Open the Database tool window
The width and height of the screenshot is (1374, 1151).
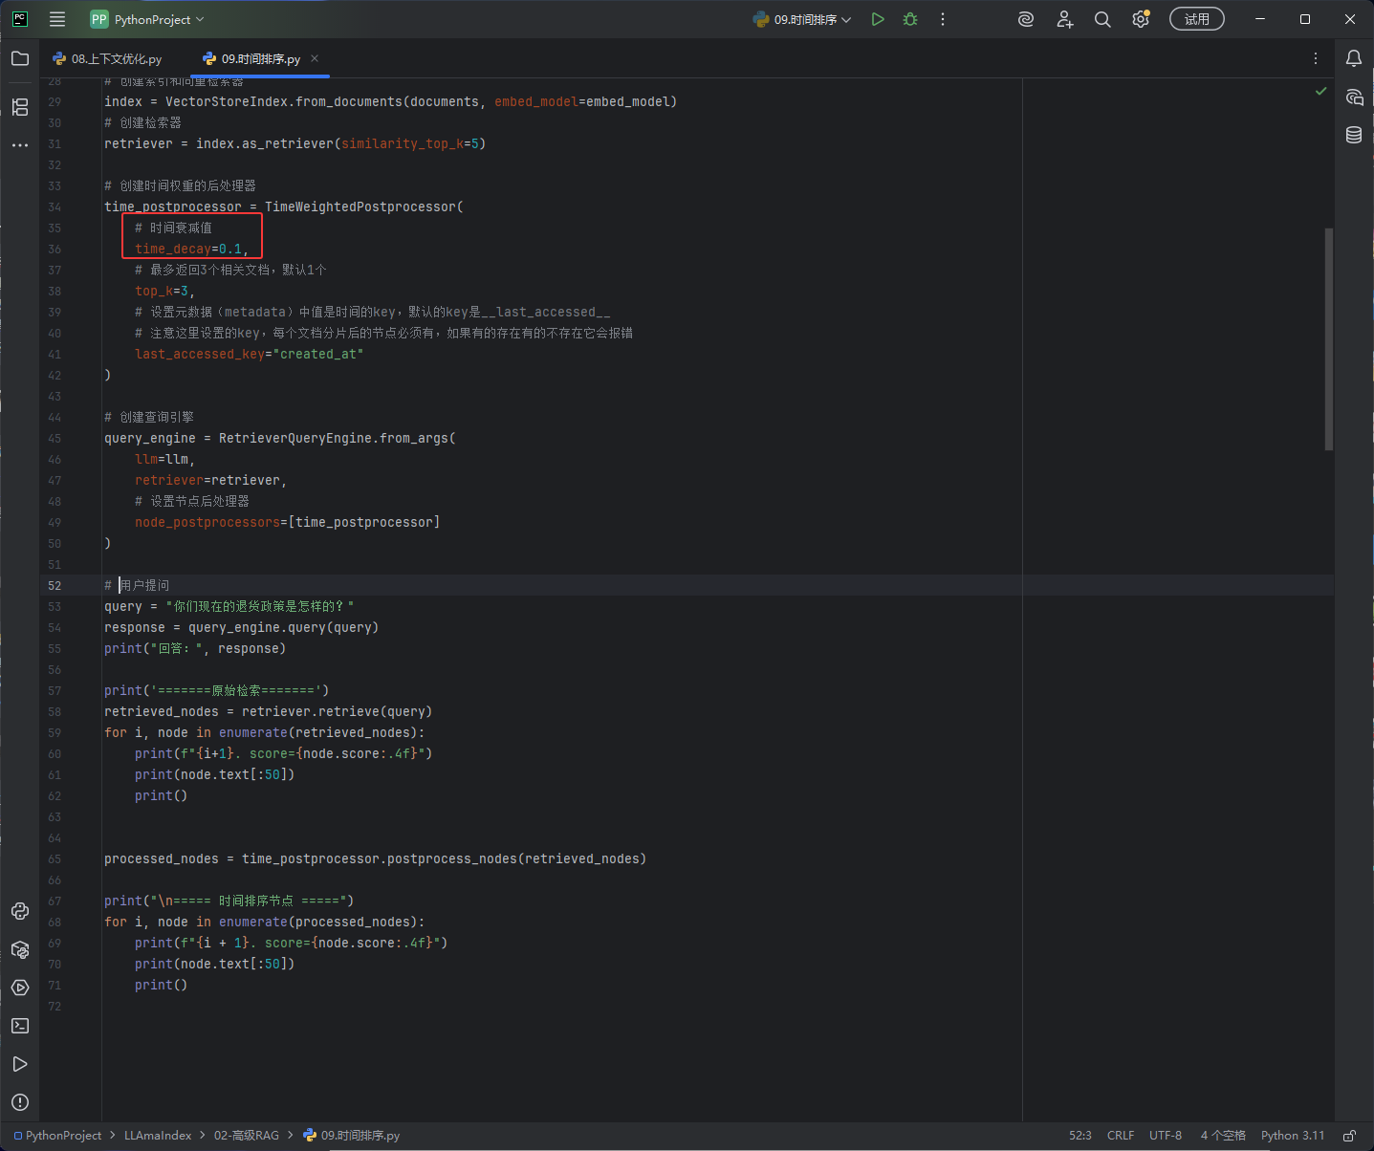(x=1354, y=135)
